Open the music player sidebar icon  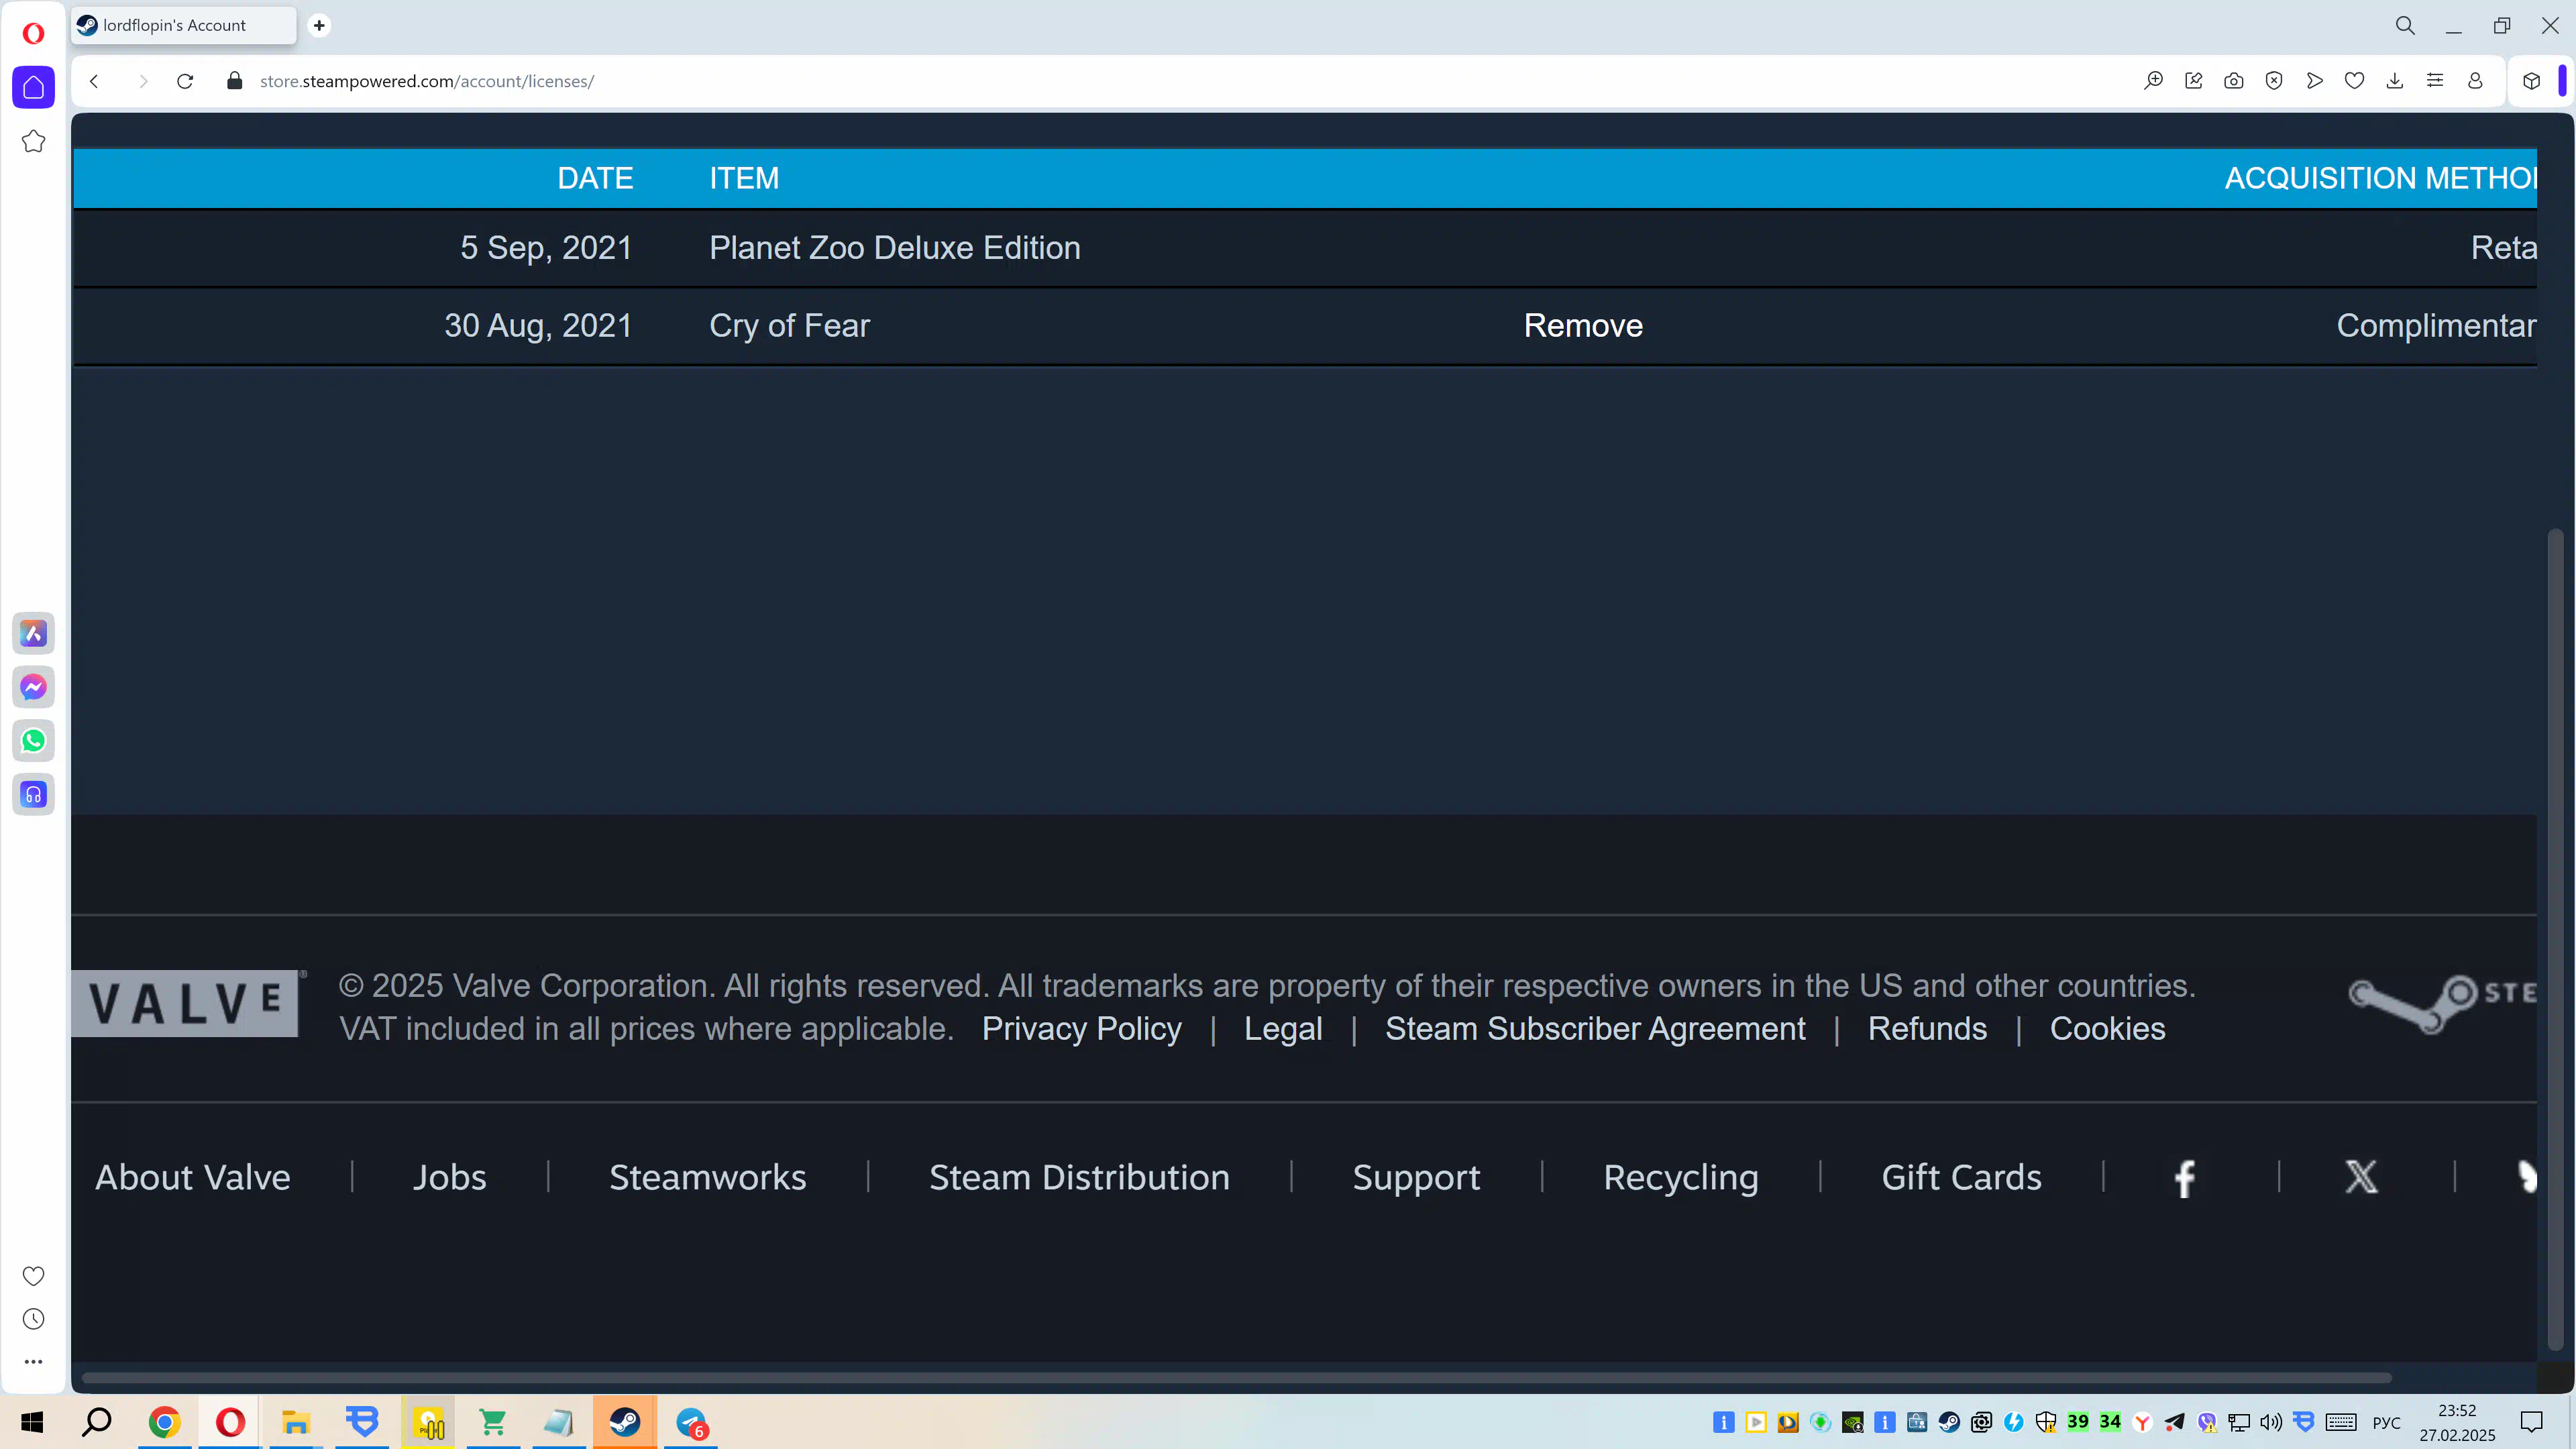[x=33, y=795]
